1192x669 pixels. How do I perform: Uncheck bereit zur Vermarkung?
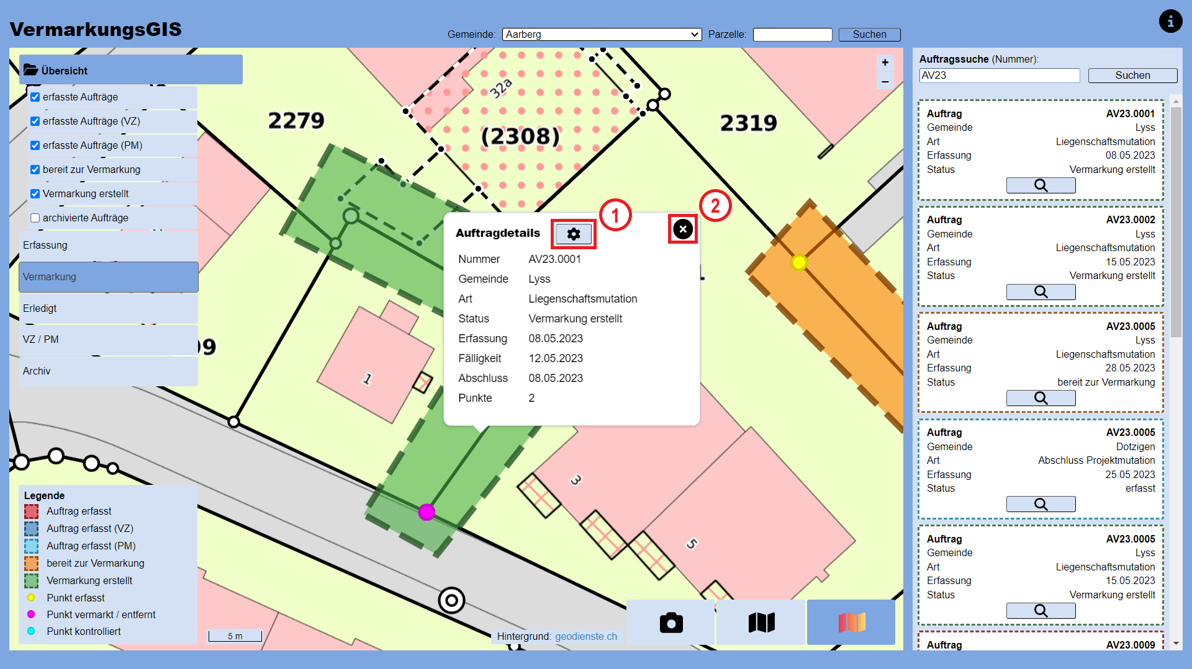tap(35, 169)
